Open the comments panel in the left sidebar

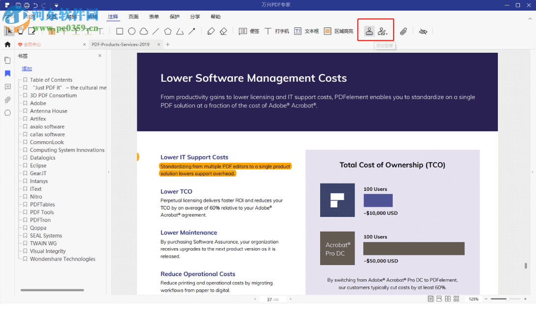(x=7, y=87)
